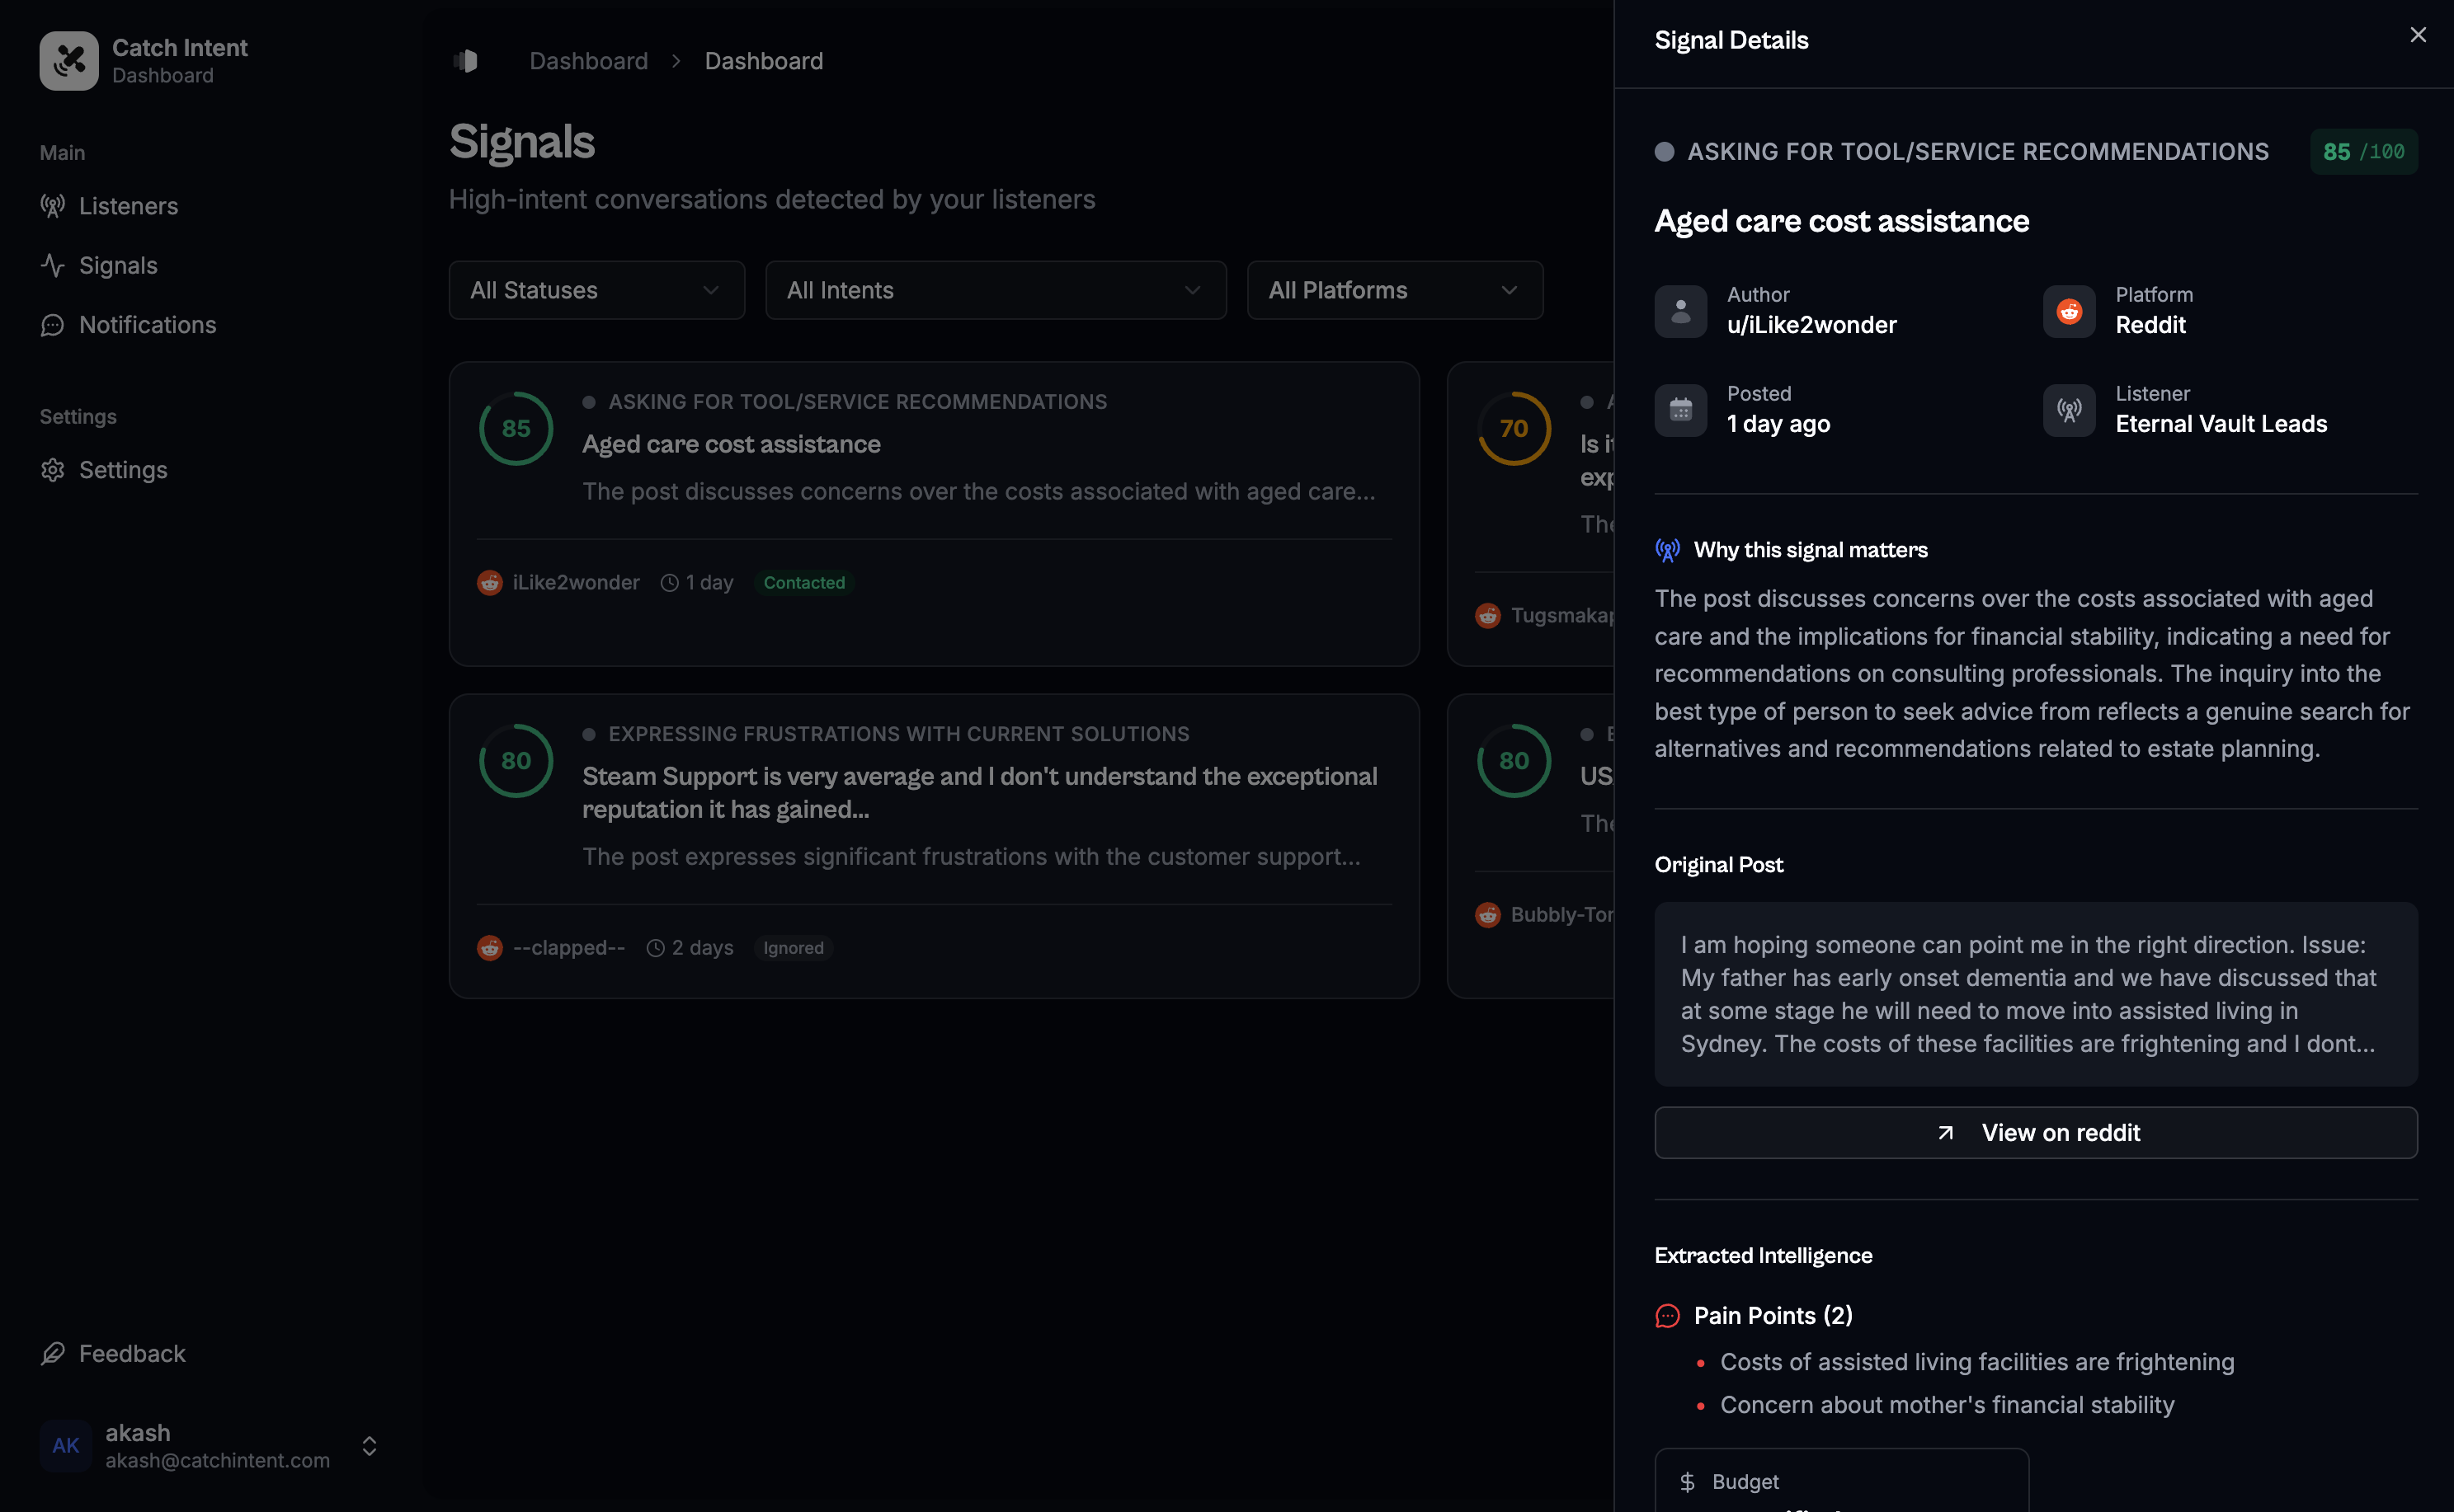Click the Settings gear icon
This screenshot has width=2454, height=1512.
pyautogui.click(x=53, y=470)
